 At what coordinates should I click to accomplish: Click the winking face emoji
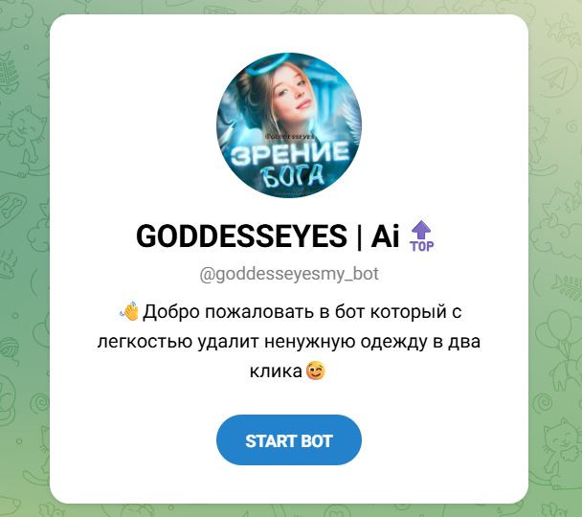coord(316,371)
